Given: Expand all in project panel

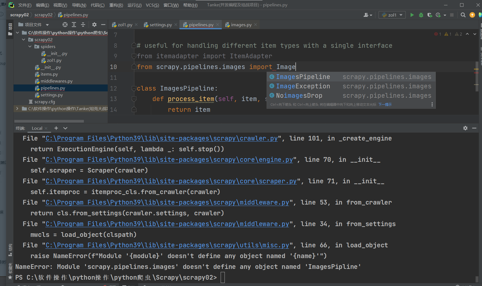Looking at the screenshot, I should (74, 25).
